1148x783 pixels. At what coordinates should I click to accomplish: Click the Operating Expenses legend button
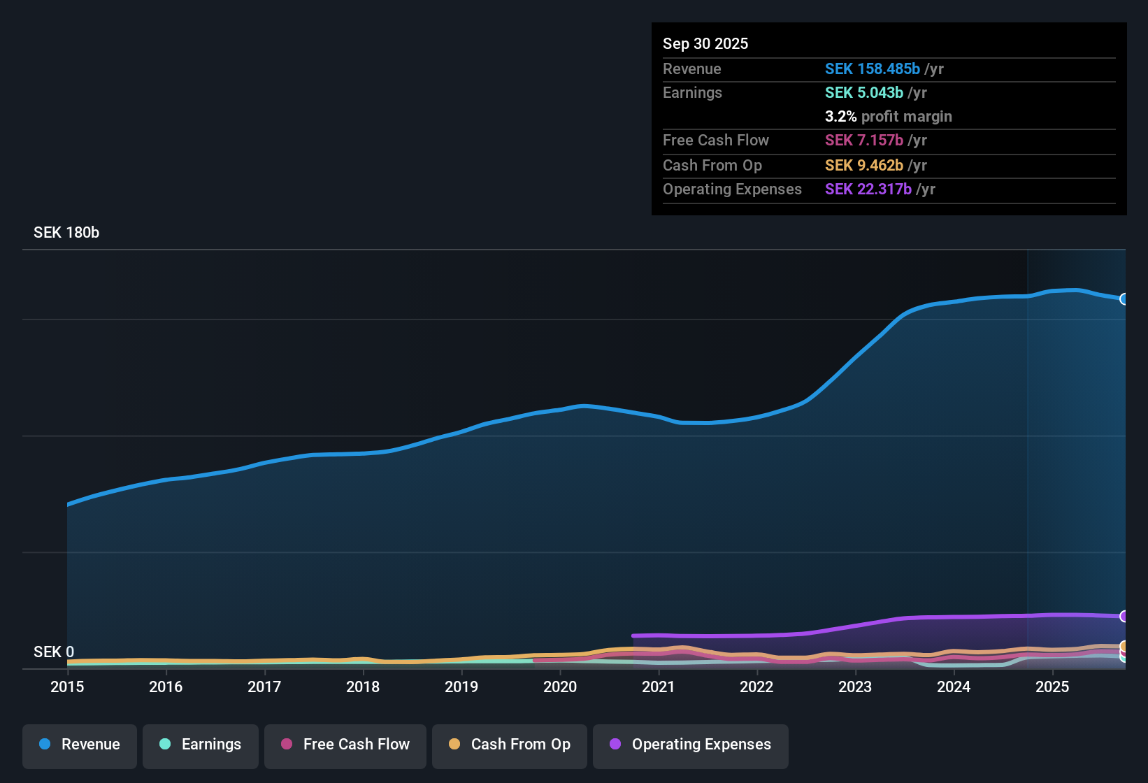[690, 746]
